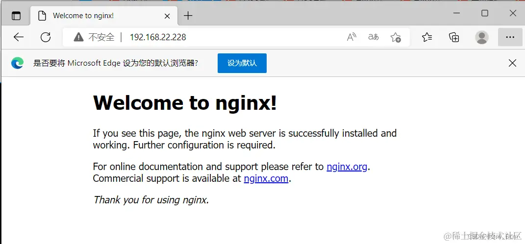This screenshot has height=244, width=525.
Task: Open the nginx.org link
Action: pyautogui.click(x=347, y=167)
